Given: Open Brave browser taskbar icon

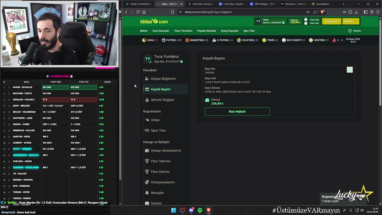Looking at the screenshot, I should click(209, 210).
